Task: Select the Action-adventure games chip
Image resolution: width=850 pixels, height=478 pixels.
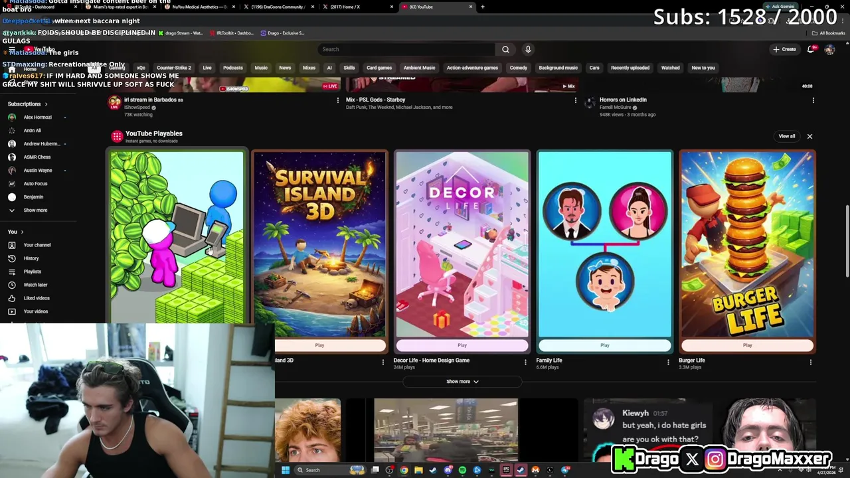Action: pos(472,68)
